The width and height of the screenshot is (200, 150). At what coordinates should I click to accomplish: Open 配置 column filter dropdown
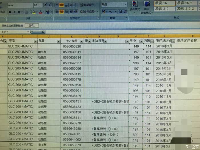[x=59, y=41]
